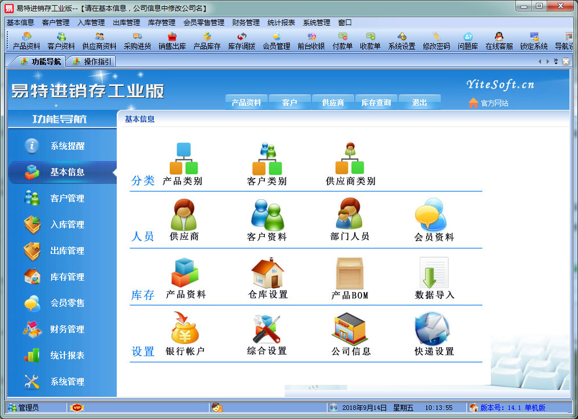Open the 供应商类别 icon

tap(350, 159)
